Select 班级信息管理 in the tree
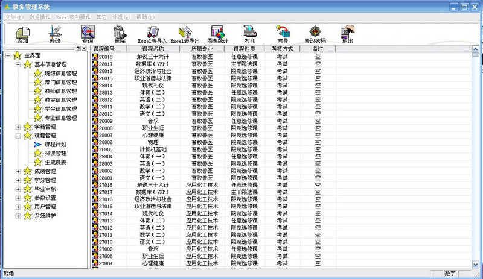Viewport: 483px width, 279px height. tap(61, 73)
